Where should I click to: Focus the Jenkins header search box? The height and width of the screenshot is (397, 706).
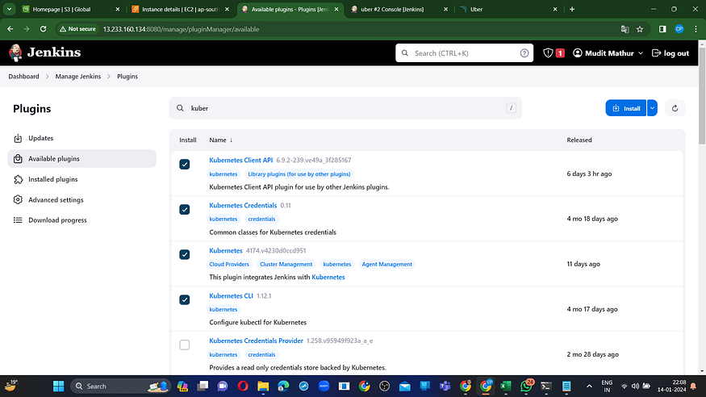[464, 53]
